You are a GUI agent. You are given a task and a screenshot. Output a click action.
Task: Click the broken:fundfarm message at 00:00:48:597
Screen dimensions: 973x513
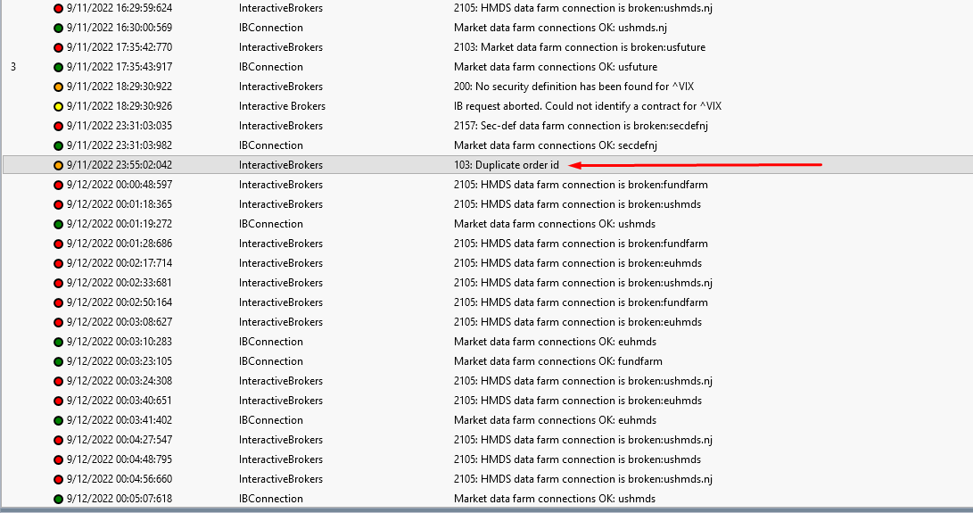pos(581,185)
